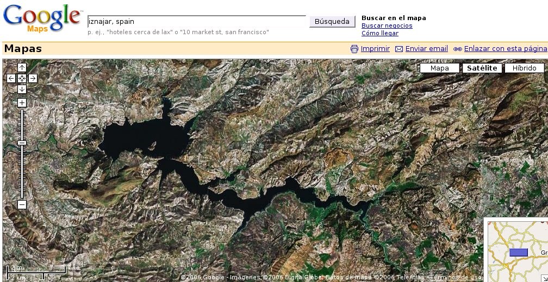Screen dimensions: 548x282
Task: Pan the map up with arrow
Action: [x=22, y=68]
